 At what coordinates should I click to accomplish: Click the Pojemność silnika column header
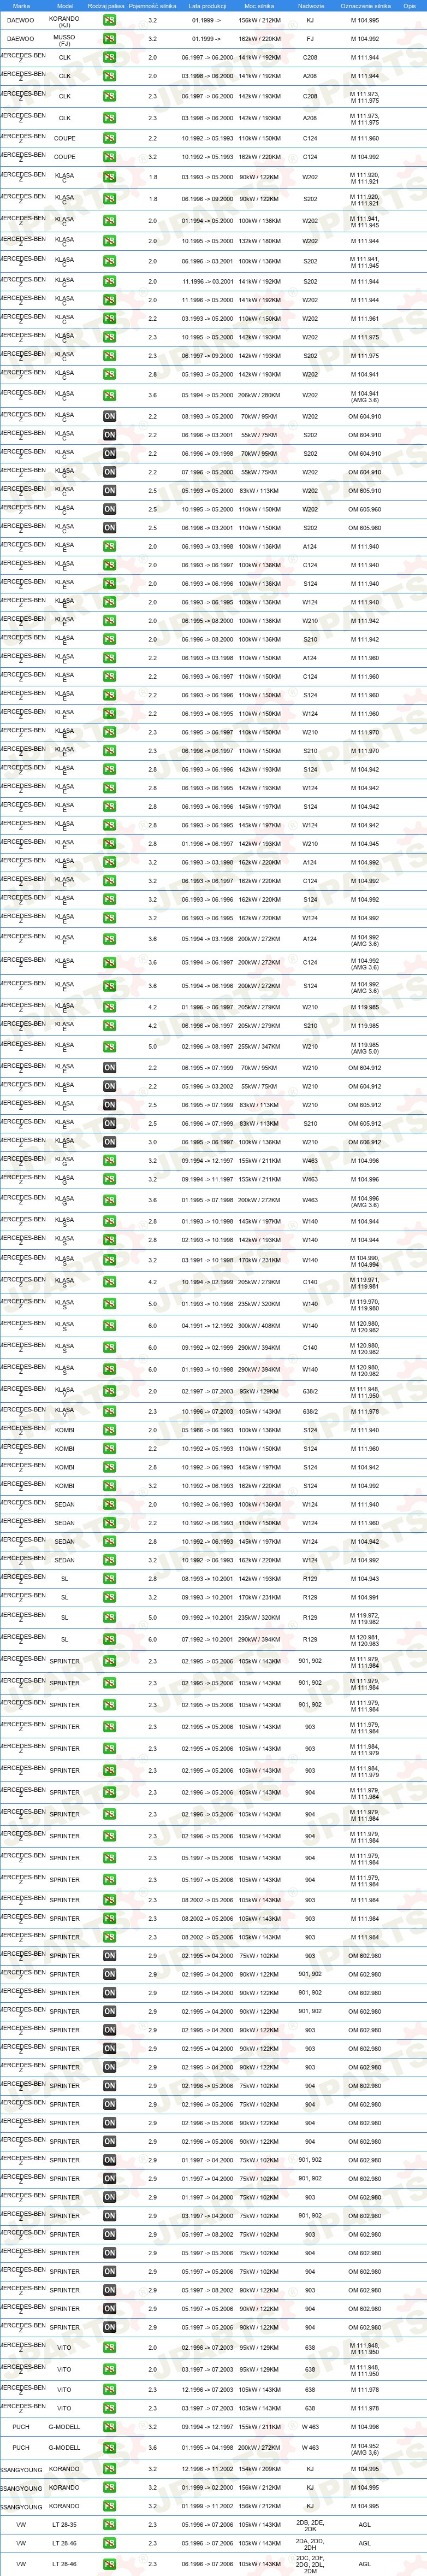point(152,6)
